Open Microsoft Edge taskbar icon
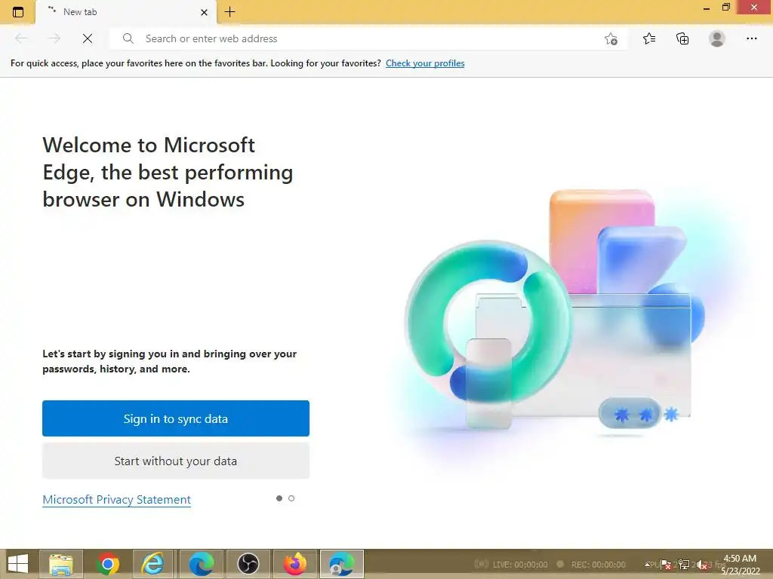Viewport: 773px width, 579px height. pos(201,564)
